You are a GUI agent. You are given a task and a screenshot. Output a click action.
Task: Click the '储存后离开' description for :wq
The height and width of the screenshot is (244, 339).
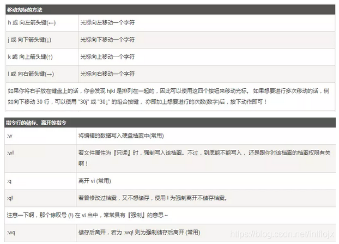click(139, 233)
